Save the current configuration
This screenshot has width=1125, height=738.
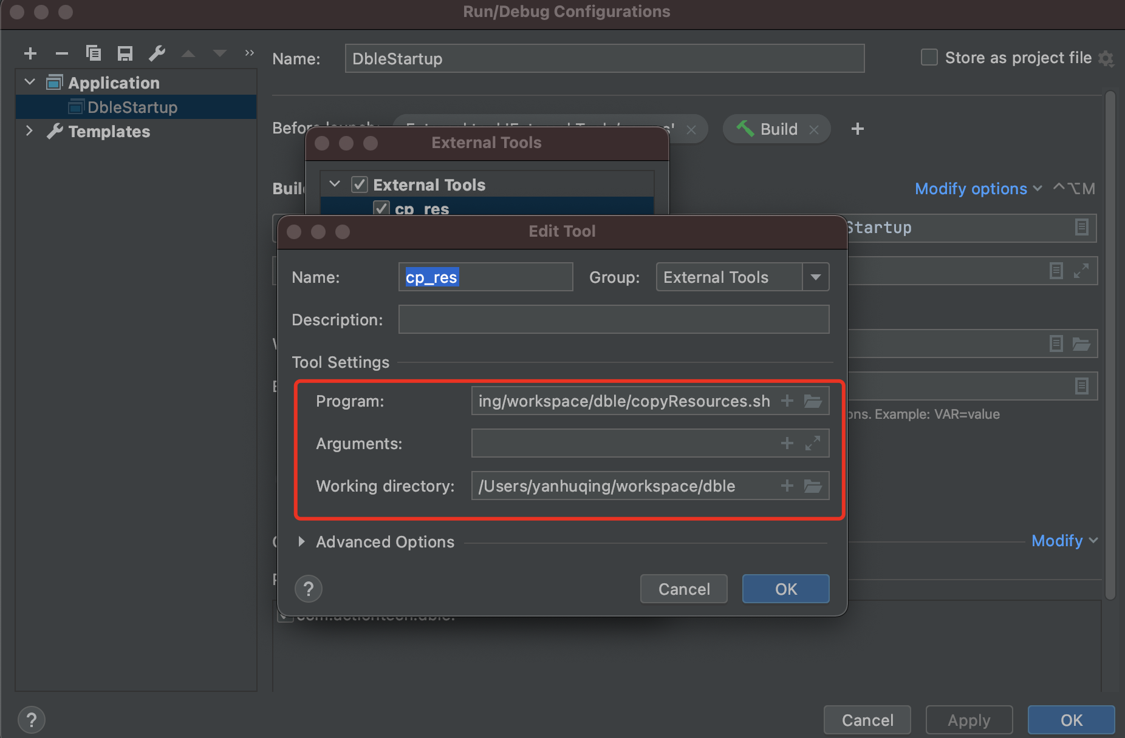(x=125, y=53)
